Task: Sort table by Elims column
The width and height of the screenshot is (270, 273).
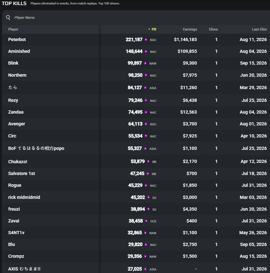Action: 213,29
